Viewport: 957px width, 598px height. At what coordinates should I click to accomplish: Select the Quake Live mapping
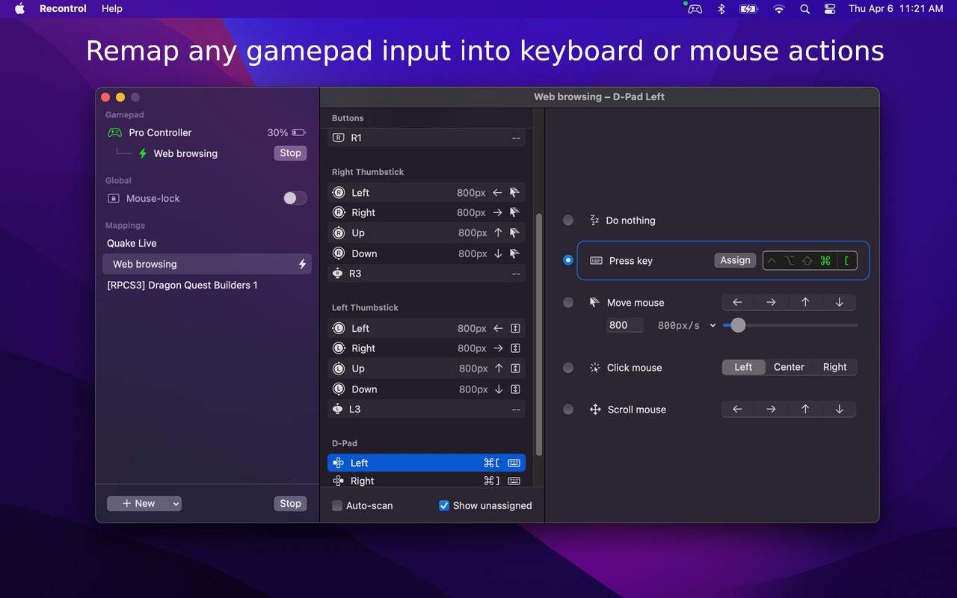click(207, 243)
